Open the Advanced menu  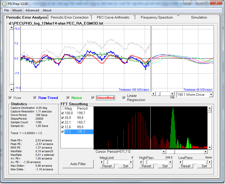(32, 10)
